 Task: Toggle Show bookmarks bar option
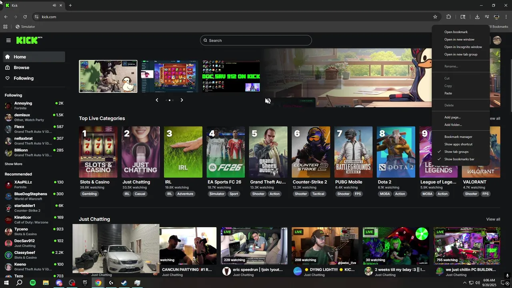(x=461, y=159)
